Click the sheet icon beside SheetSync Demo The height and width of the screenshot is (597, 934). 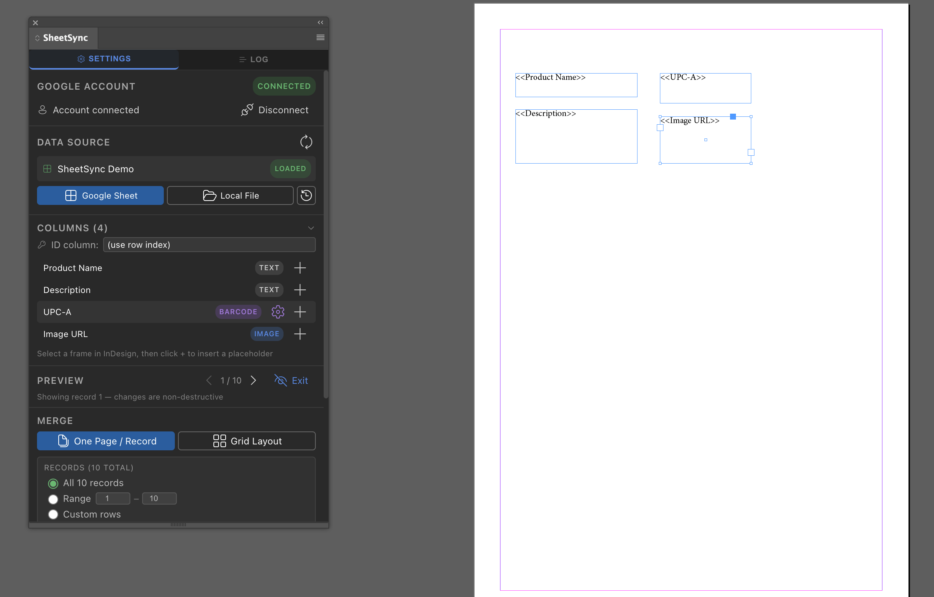(47, 169)
